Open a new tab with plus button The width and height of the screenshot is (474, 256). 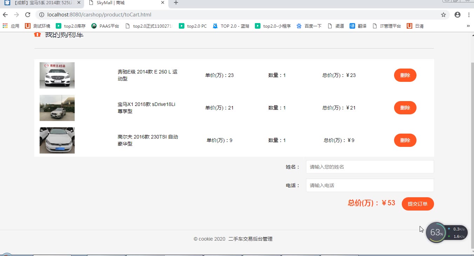pyautogui.click(x=176, y=3)
